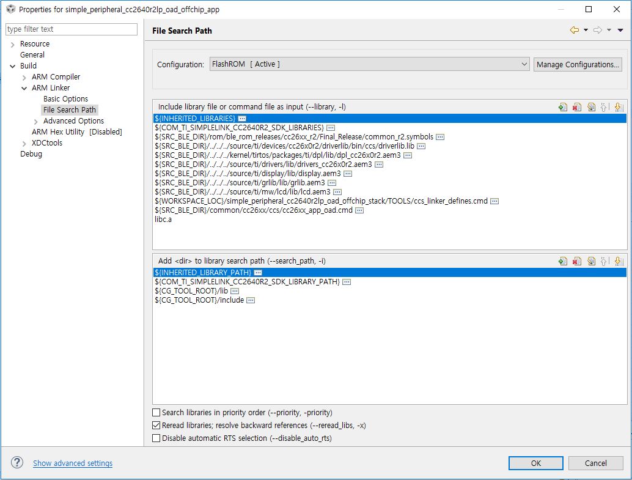
Task: Check disable automatic RTS selection
Action: 156,438
